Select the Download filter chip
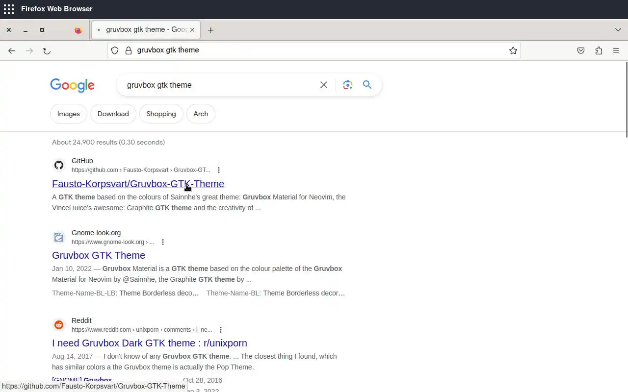The width and height of the screenshot is (628, 392). 113,114
